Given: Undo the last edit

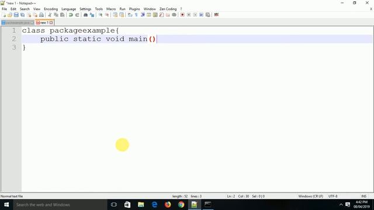Looking at the screenshot, I should tap(71, 15).
